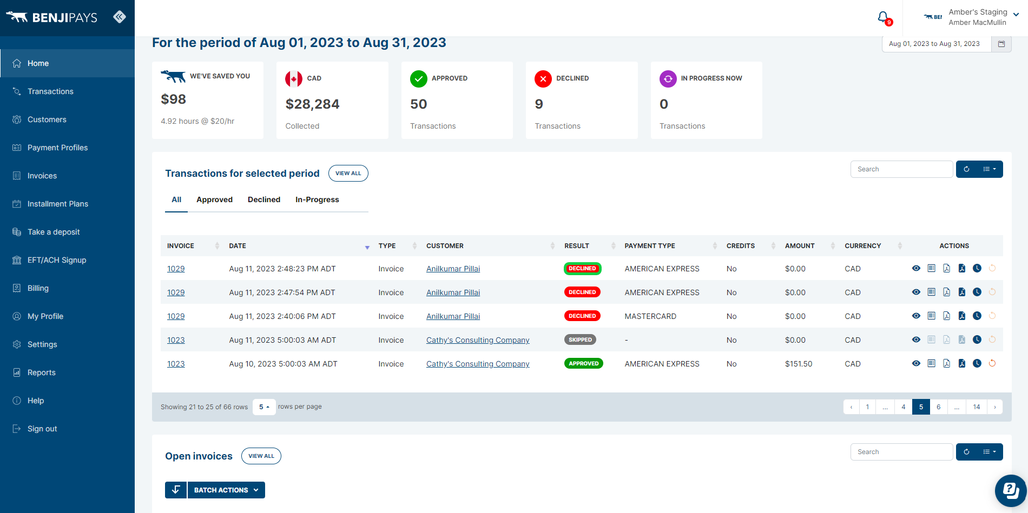The height and width of the screenshot is (513, 1028).
Task: Click the receipt icon for the MASTERCARD transaction
Action: tap(931, 316)
